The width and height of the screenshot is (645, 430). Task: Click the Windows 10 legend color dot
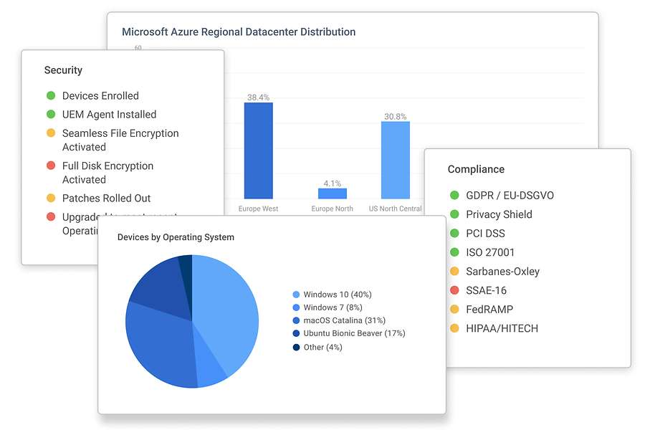(296, 295)
